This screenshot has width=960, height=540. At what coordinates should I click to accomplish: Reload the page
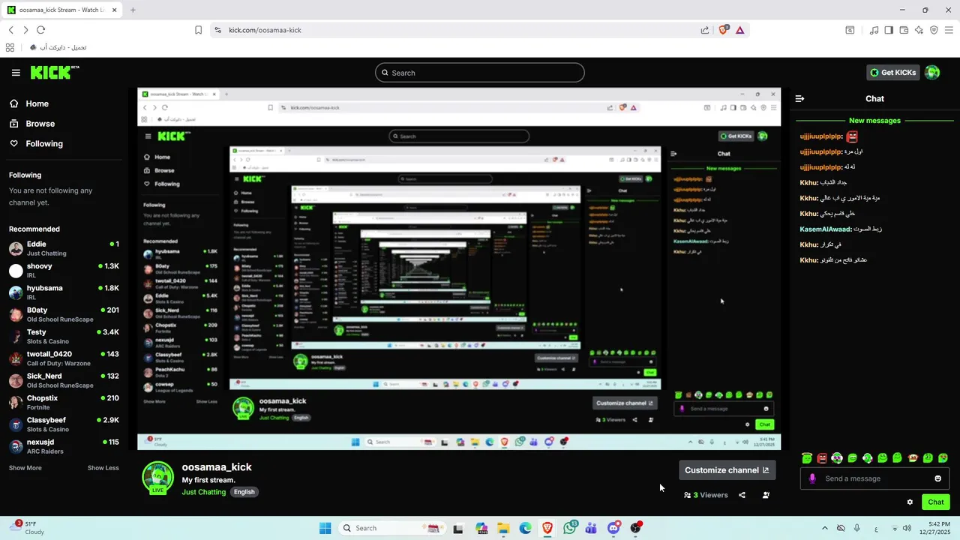pyautogui.click(x=40, y=30)
